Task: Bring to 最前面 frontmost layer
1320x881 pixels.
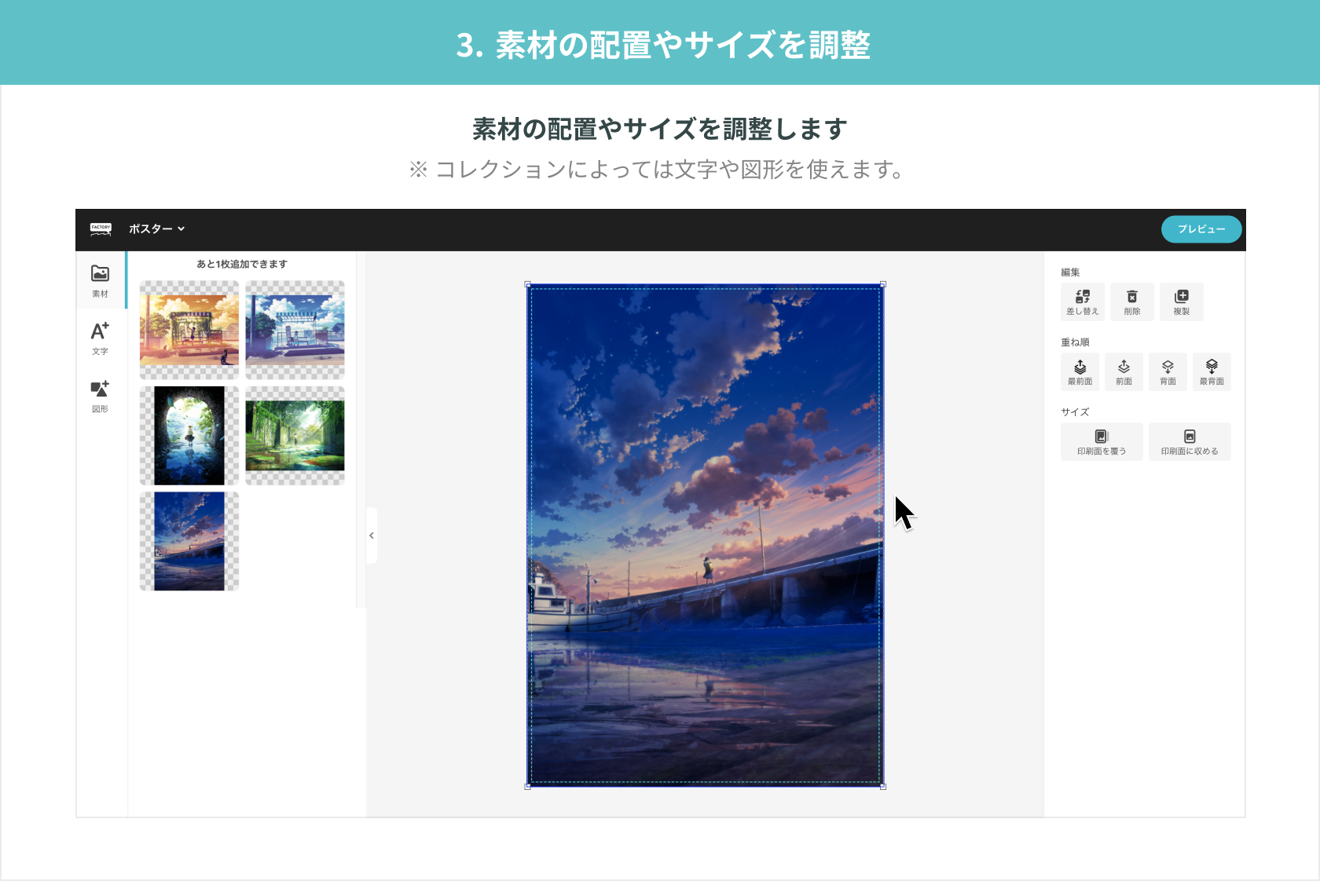Action: (1080, 372)
